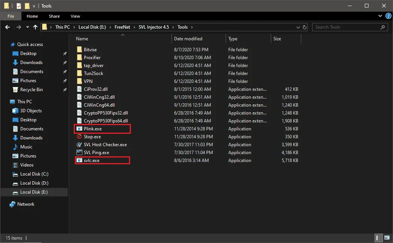Select the SVL Host Checker.exe icon
Image resolution: width=393 pixels, height=243 pixels.
[79, 145]
